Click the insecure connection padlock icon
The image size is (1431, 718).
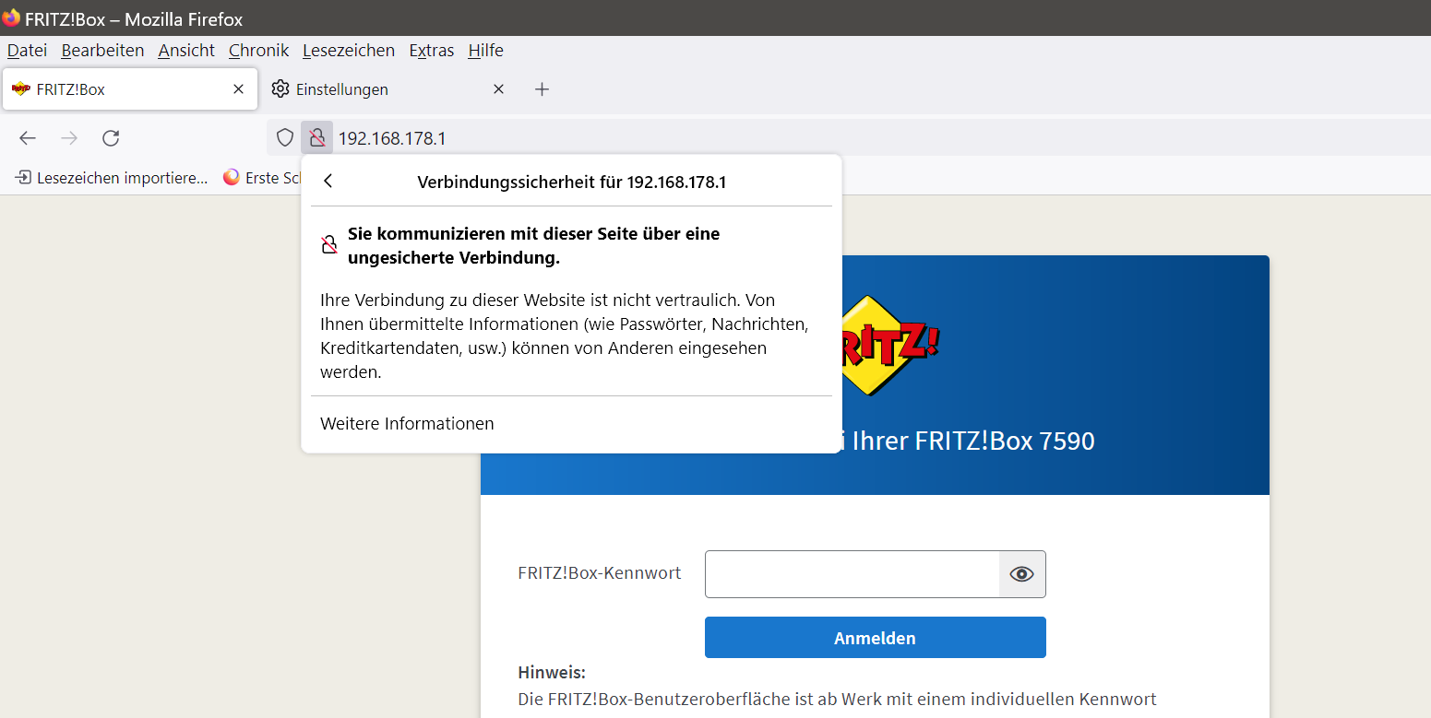coord(316,138)
